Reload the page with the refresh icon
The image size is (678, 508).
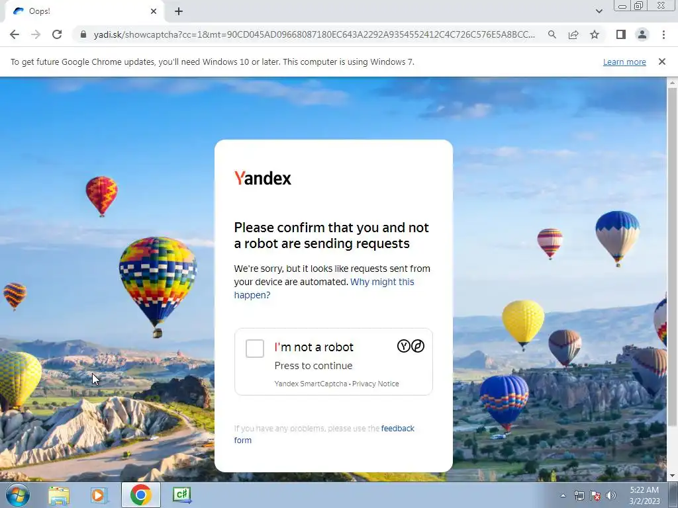(57, 34)
